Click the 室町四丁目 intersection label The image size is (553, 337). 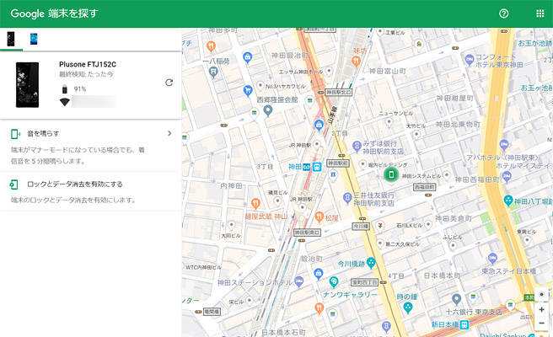[x=365, y=282]
